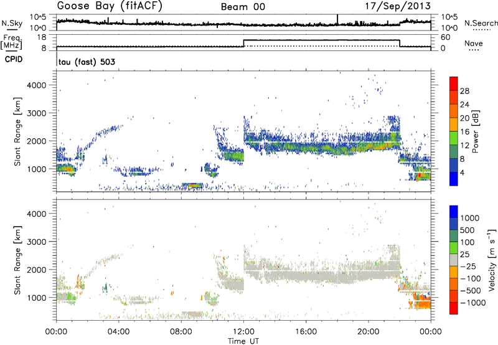
Task: Click the '-500' label on Velocity colorbar
Action: (471, 291)
